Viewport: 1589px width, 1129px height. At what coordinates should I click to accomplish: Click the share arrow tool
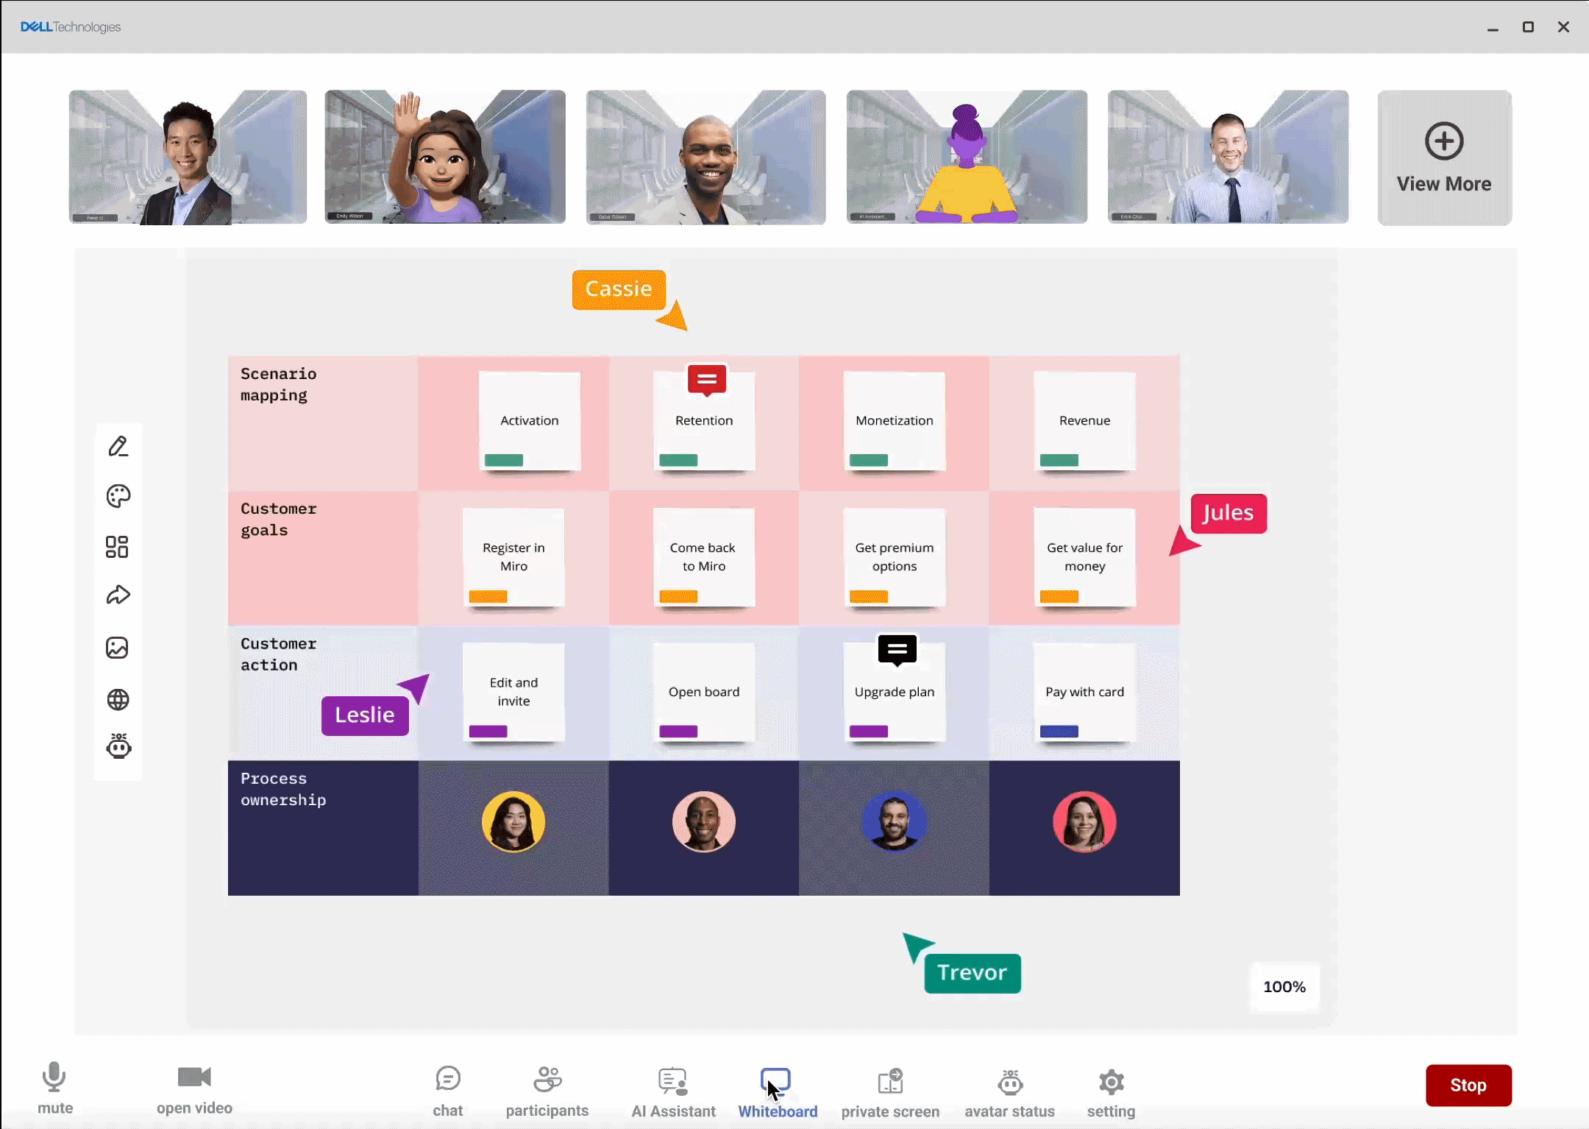118,595
